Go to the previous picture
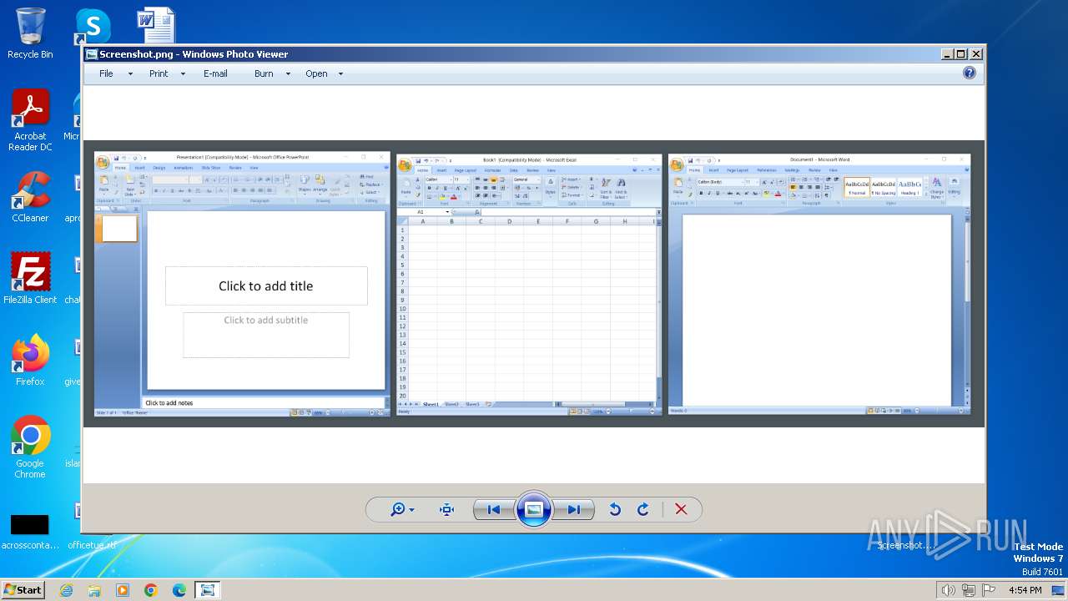1068x601 pixels. pyautogui.click(x=493, y=509)
